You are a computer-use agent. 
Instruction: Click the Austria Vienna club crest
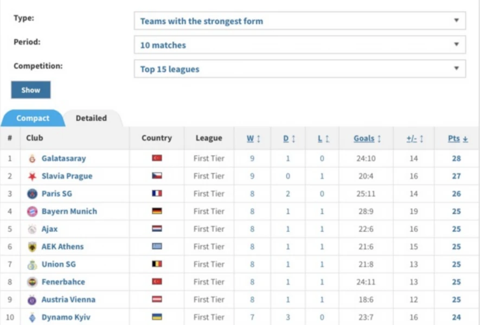pos(32,300)
